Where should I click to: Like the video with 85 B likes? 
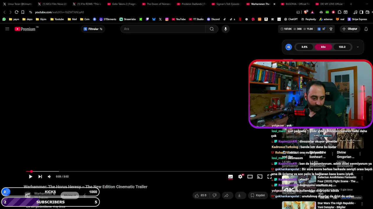200,195
